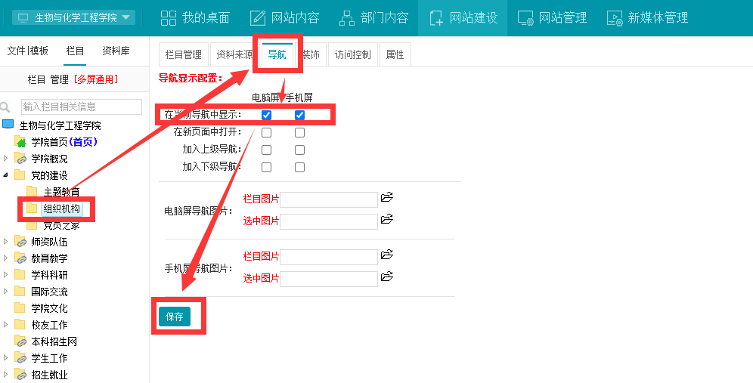Image resolution: width=753 pixels, height=383 pixels.
Task: Open 我的桌面 from the top bar
Action: pos(195,17)
